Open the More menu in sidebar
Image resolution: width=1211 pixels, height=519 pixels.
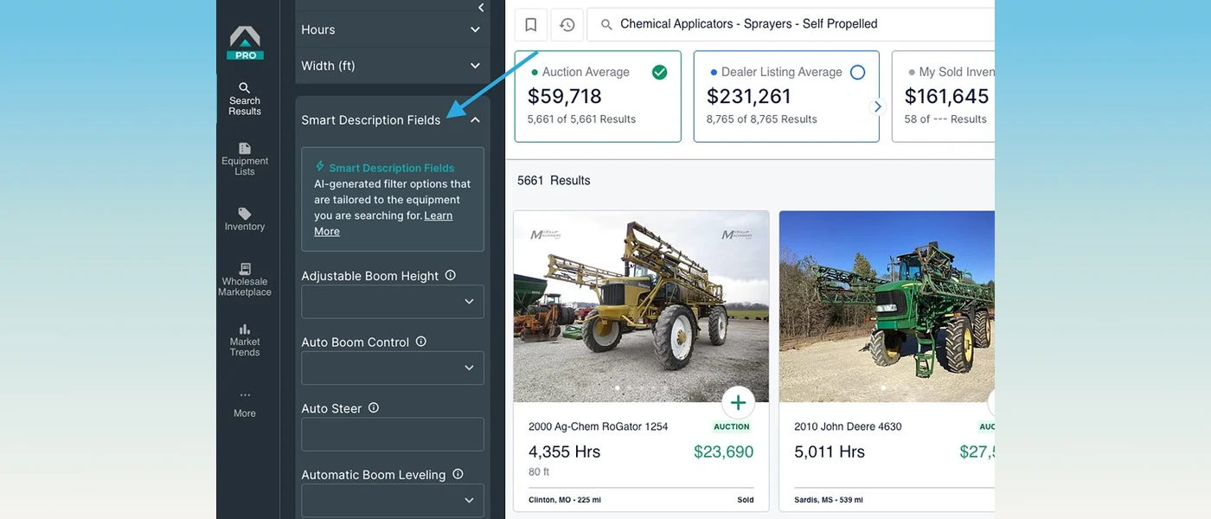pyautogui.click(x=245, y=404)
